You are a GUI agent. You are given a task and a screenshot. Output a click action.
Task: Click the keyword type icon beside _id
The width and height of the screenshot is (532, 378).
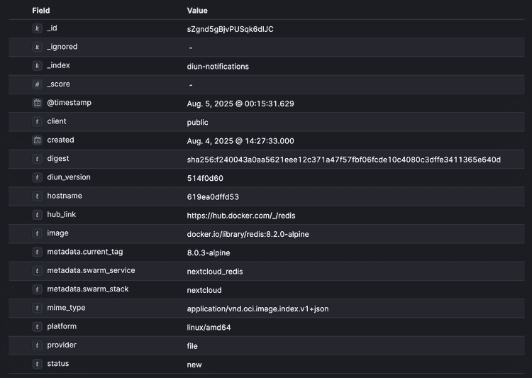(x=37, y=28)
